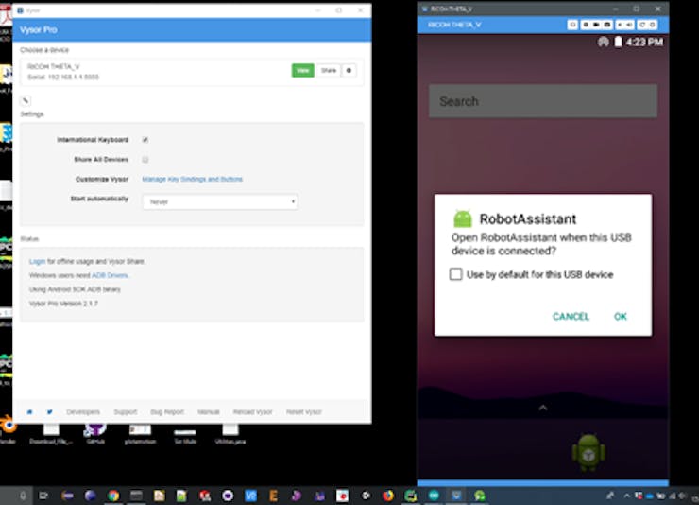Click CANCEL in the RobotAssistant dialog

click(x=571, y=316)
